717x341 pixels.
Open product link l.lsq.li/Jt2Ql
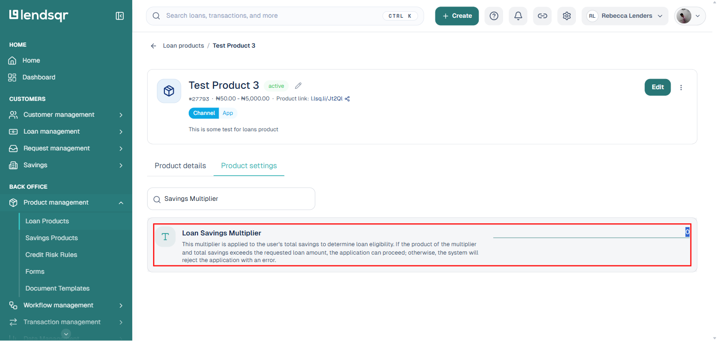click(x=327, y=99)
